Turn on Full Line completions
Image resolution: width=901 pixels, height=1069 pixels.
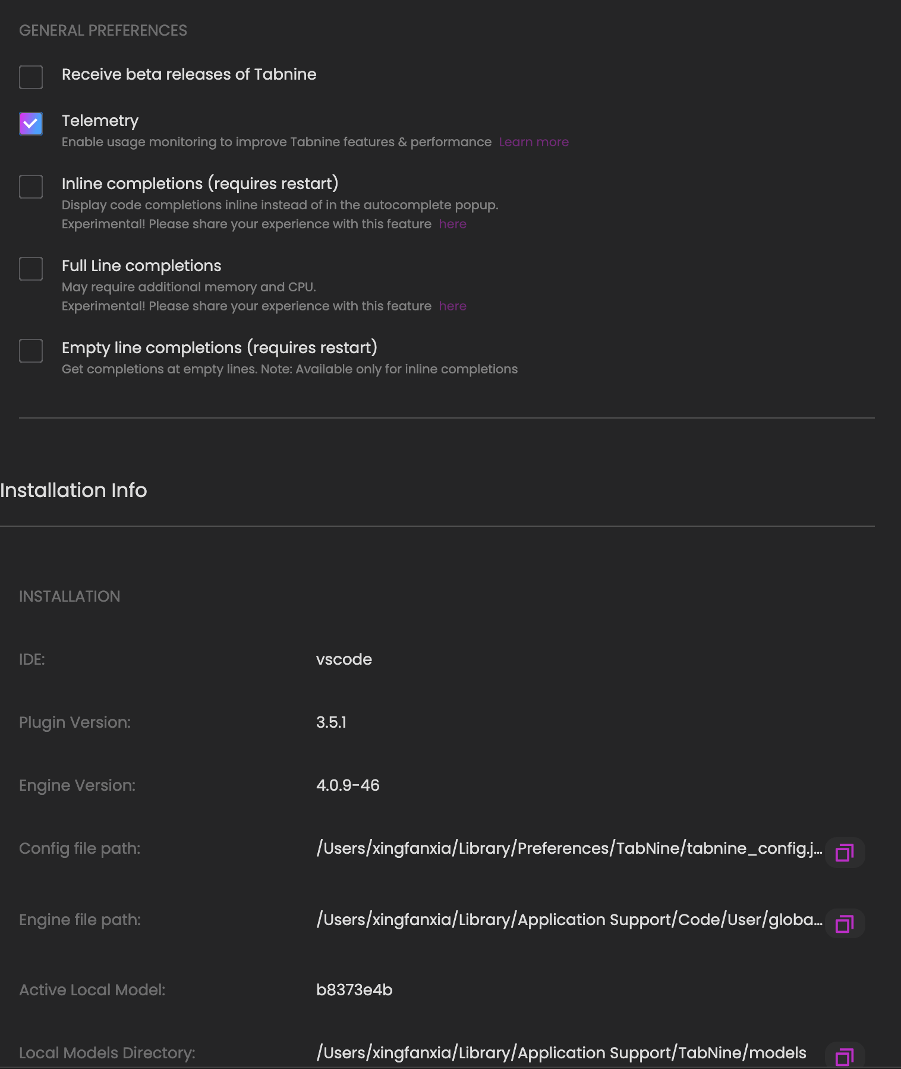pos(31,269)
